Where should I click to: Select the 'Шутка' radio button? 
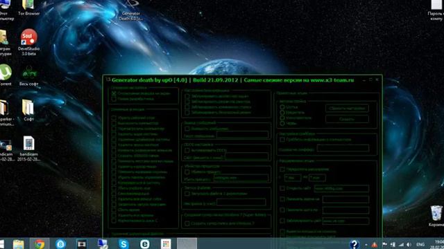click(282, 107)
